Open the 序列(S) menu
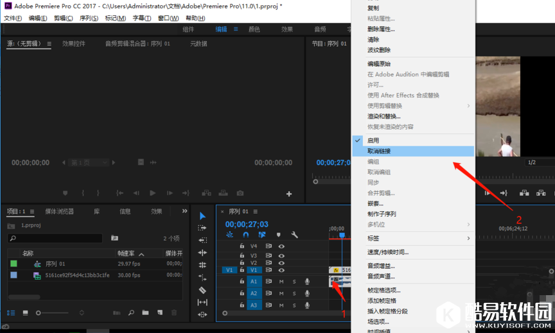The height and width of the screenshot is (333, 555). (89, 18)
